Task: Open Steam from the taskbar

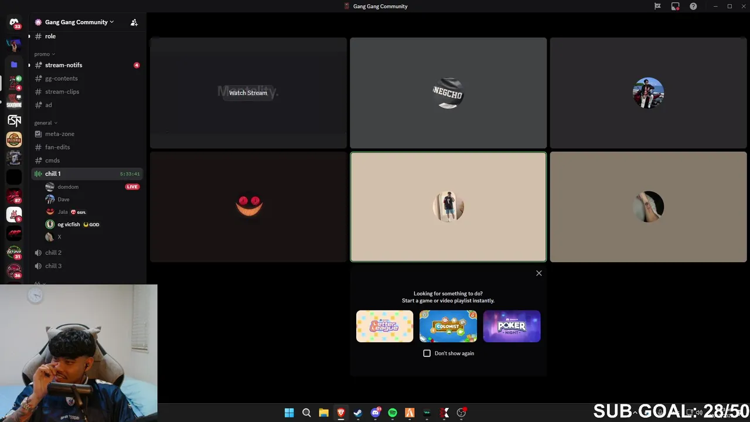Action: [358, 413]
